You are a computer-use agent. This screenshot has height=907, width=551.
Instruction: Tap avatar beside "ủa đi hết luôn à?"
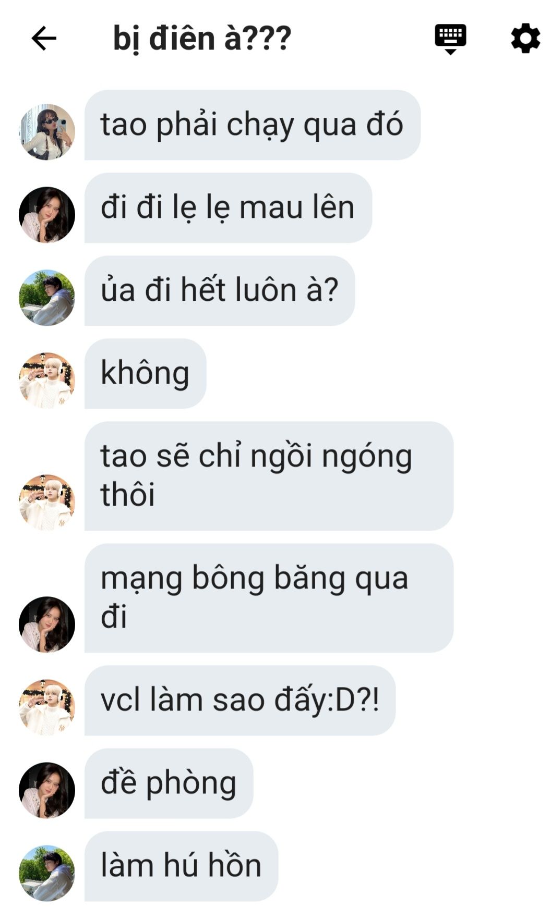pyautogui.click(x=47, y=298)
